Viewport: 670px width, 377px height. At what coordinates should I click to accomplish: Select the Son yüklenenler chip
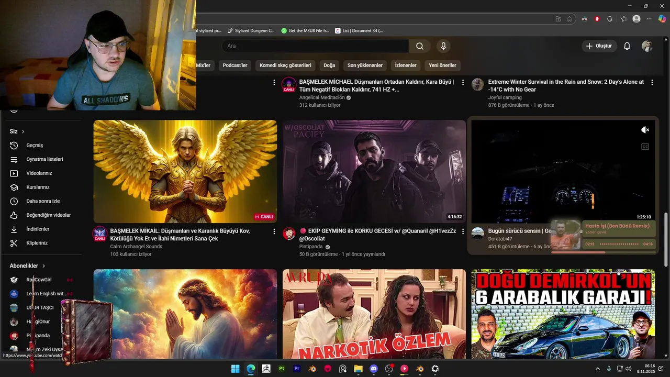[365, 65]
